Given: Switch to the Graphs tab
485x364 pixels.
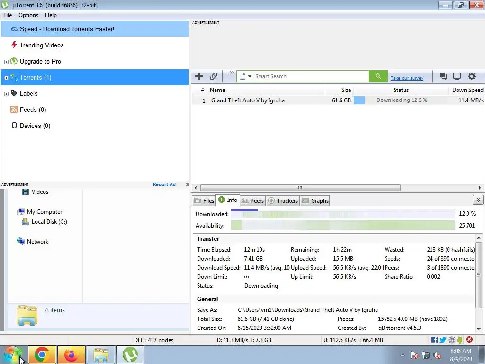Looking at the screenshot, I should [315, 200].
